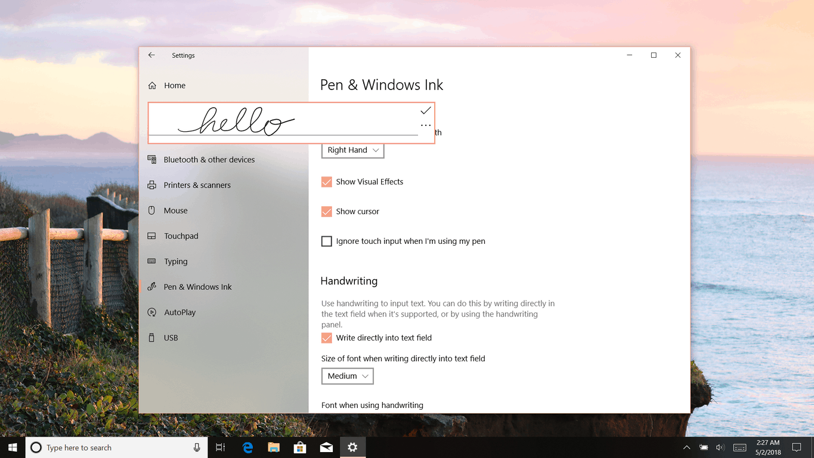Open Bluetooth & other devices settings
Image resolution: width=814 pixels, height=458 pixels.
tap(224, 160)
